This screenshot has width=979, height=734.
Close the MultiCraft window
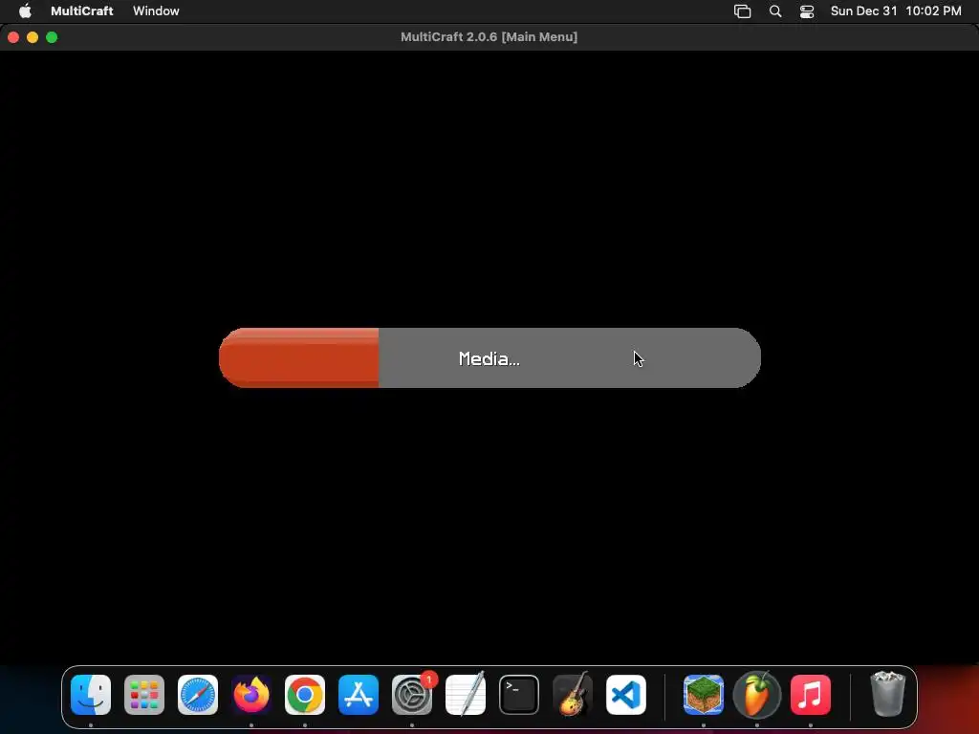coord(13,37)
